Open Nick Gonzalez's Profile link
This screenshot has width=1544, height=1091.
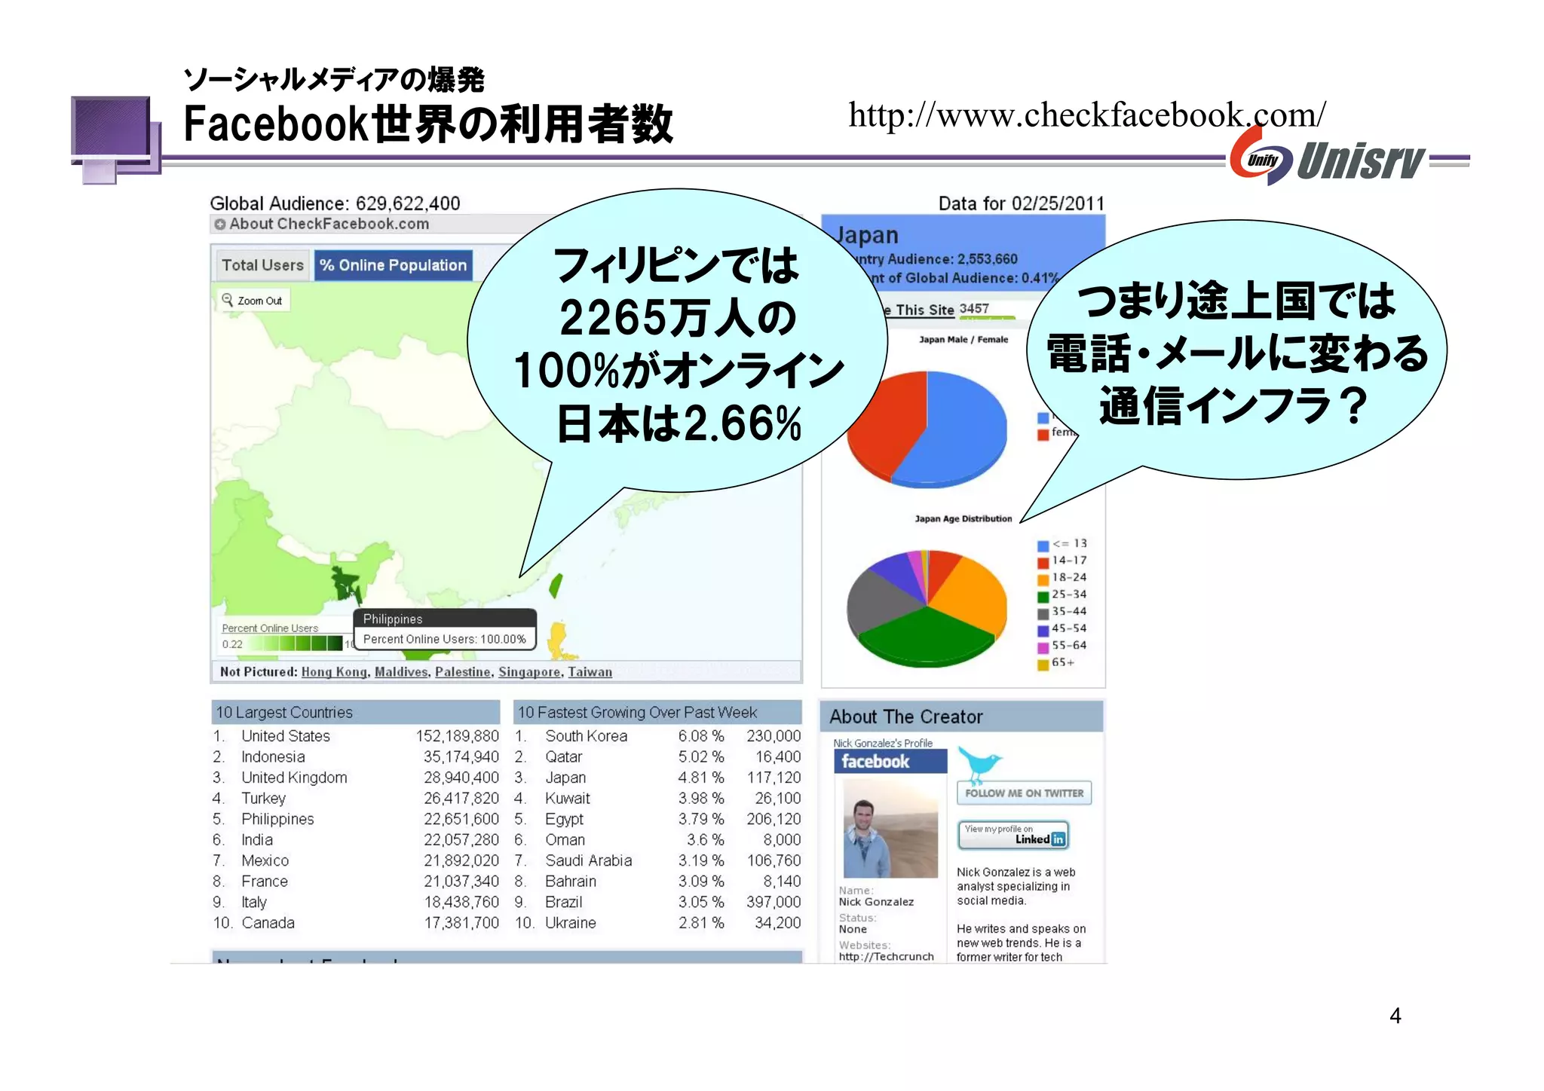click(883, 743)
